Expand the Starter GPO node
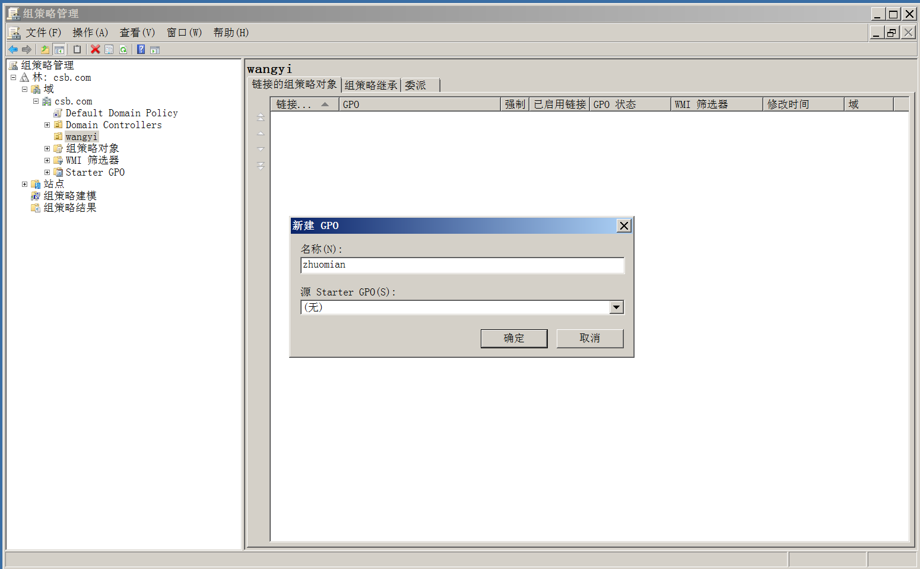The height and width of the screenshot is (569, 920). coord(47,172)
